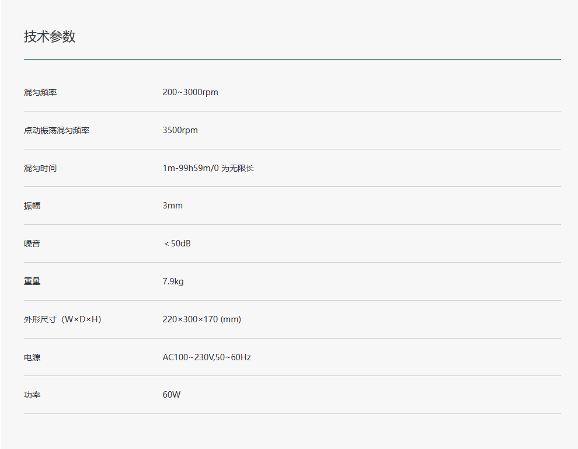This screenshot has width=578, height=449.
Task: Select the 重量 row label
Action: [x=32, y=281]
